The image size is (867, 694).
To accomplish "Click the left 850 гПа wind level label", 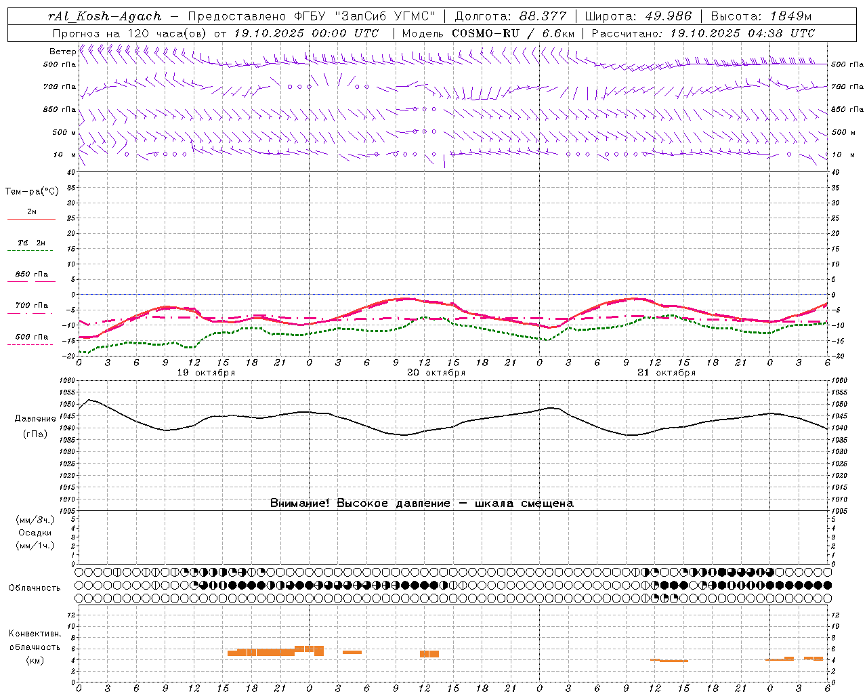I will (x=60, y=109).
